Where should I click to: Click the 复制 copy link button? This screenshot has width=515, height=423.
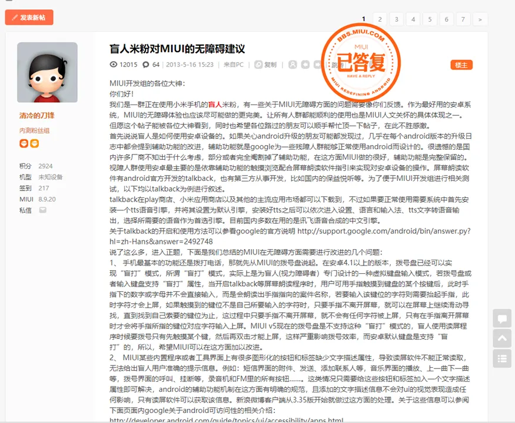click(x=265, y=65)
